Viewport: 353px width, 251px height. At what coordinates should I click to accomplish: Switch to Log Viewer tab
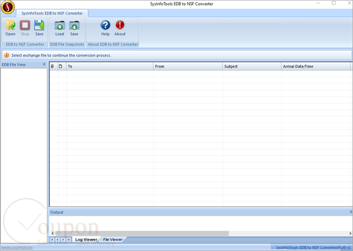point(86,240)
